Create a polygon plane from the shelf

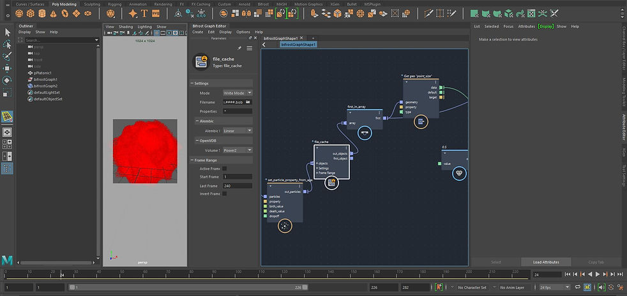coord(77,13)
